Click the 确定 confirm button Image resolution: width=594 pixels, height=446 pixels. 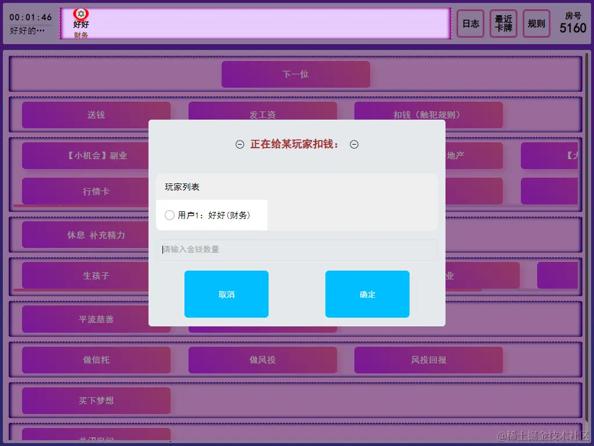367,294
